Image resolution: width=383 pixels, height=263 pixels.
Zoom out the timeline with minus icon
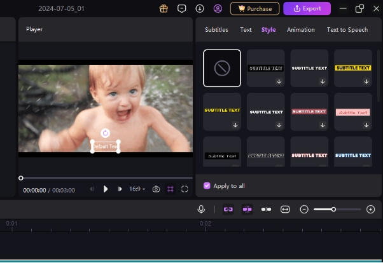(x=304, y=210)
